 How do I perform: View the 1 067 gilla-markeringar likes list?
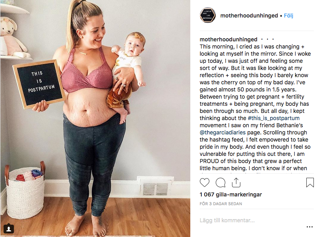click(x=231, y=194)
